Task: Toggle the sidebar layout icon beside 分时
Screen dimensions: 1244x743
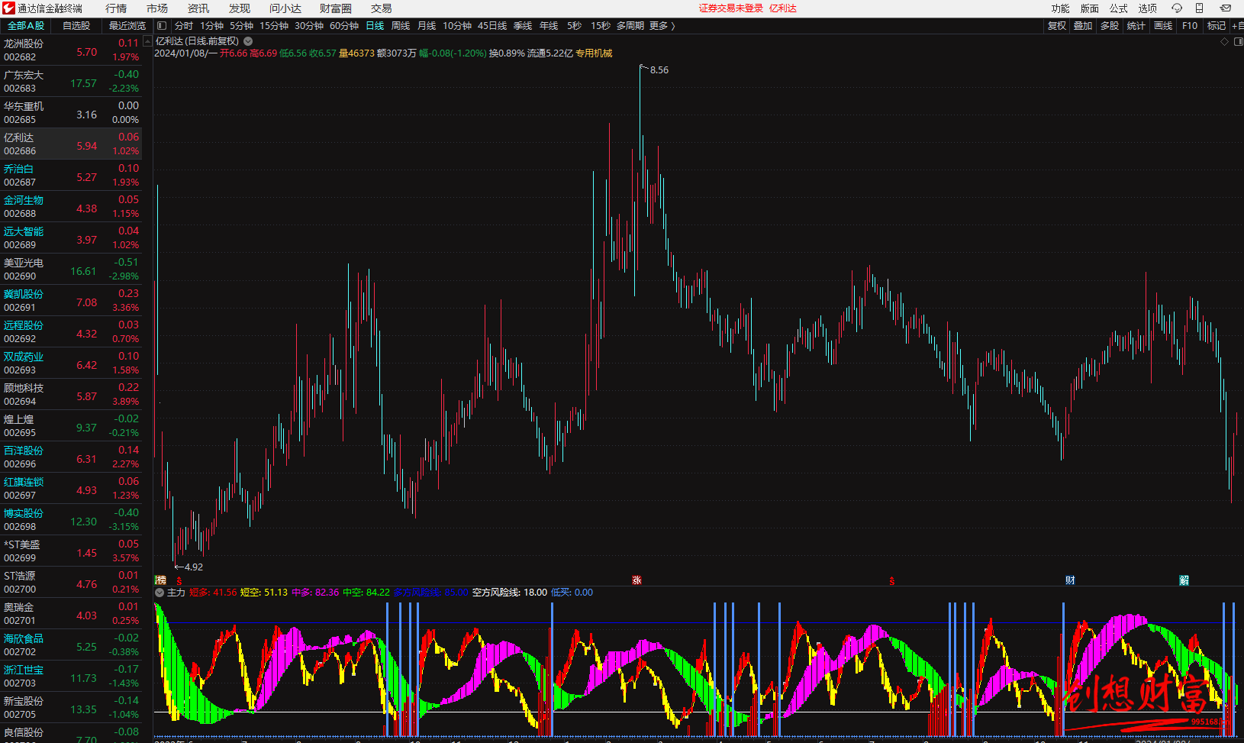Action: pyautogui.click(x=162, y=26)
